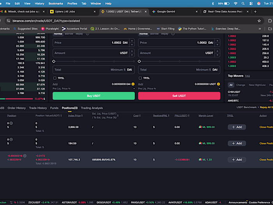Select the Borrow mode on the buy panel
The image size is (273, 205).
tap(69, 34)
